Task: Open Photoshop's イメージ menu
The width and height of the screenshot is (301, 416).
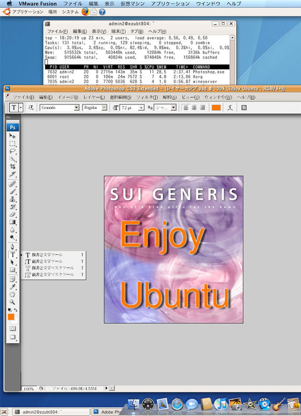Action: pyautogui.click(x=68, y=97)
